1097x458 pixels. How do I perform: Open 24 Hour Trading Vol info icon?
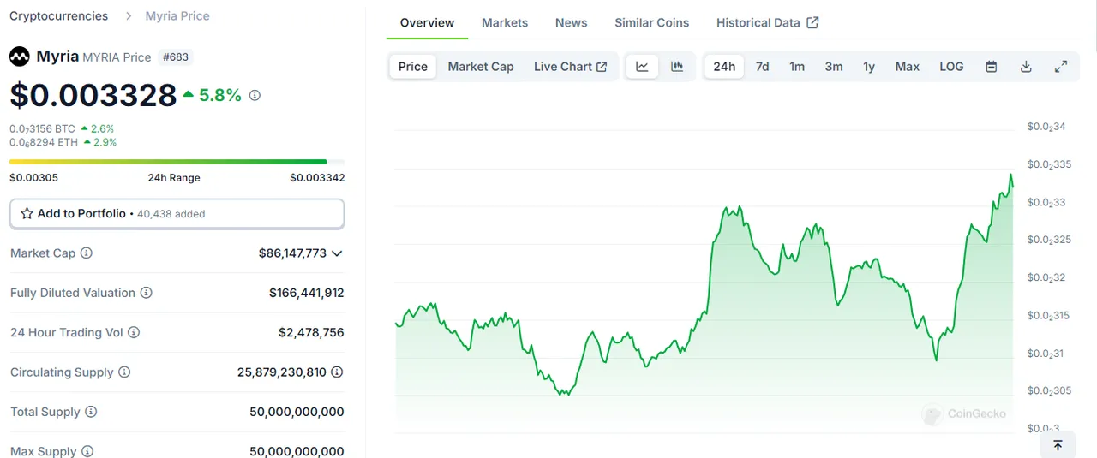pos(134,332)
